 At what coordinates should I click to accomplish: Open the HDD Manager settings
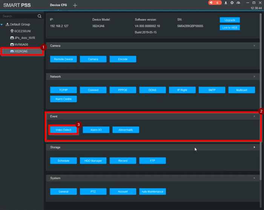click(93, 161)
